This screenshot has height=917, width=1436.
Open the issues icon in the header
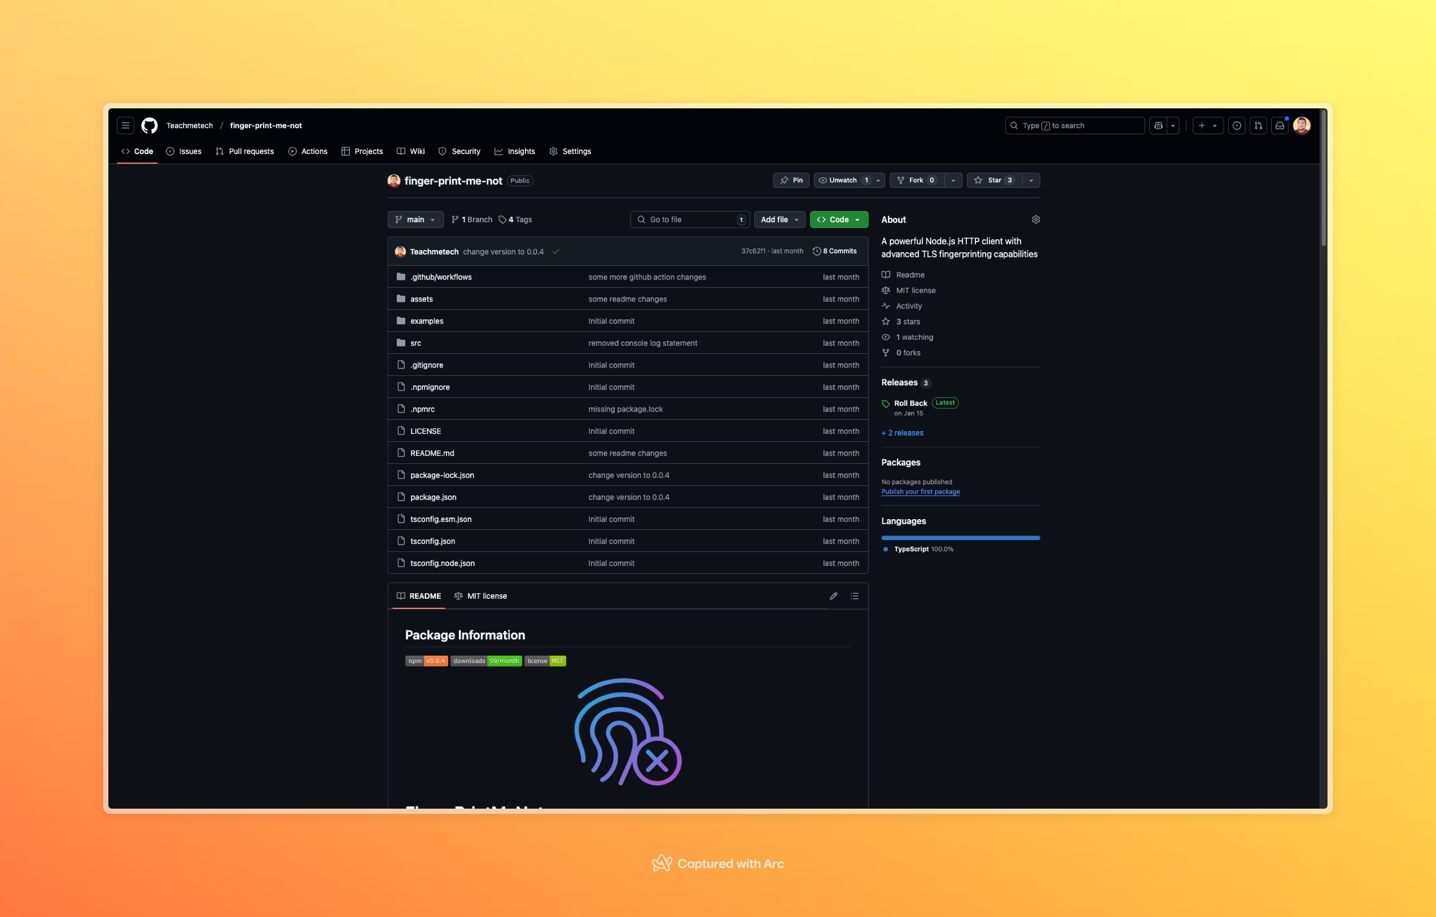(1237, 125)
